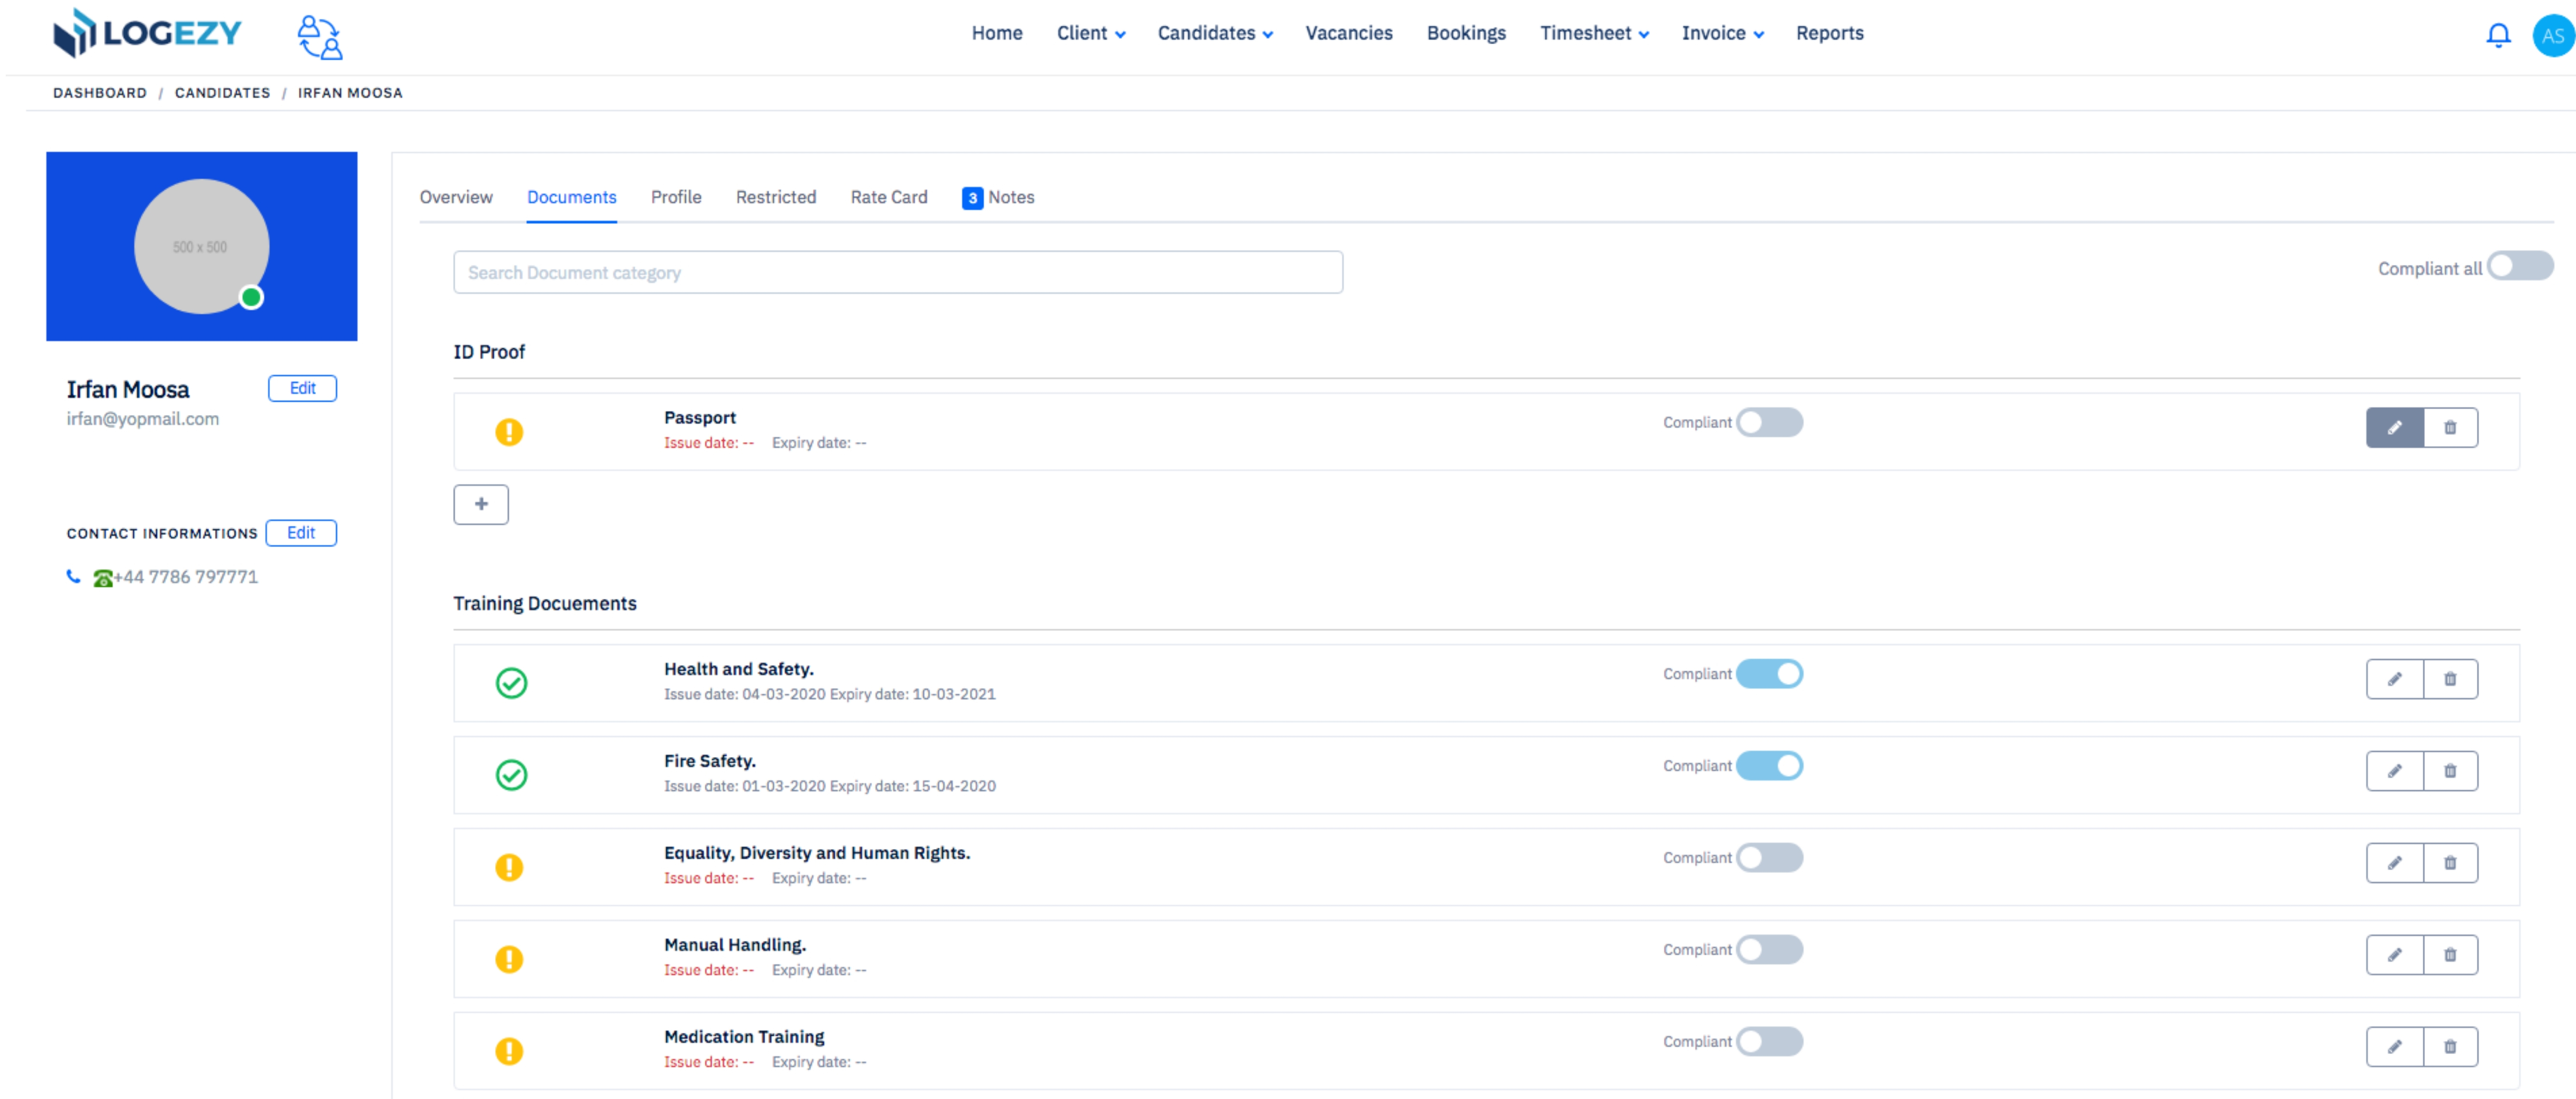Viewport: 2576px width, 1099px height.
Task: Focus the Search Document category field
Action: click(898, 273)
